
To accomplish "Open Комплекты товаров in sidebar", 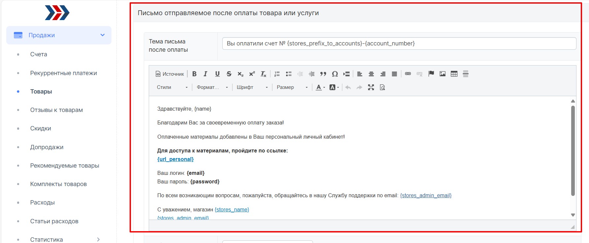I will 58,184.
